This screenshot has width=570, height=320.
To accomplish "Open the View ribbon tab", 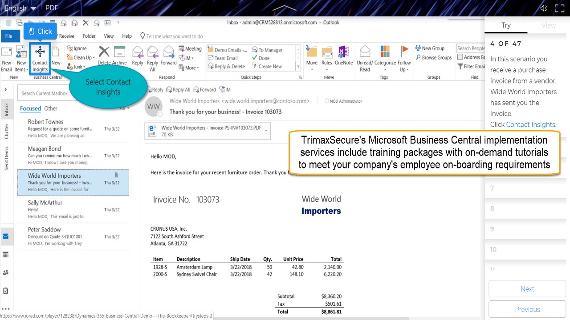I will point(109,36).
